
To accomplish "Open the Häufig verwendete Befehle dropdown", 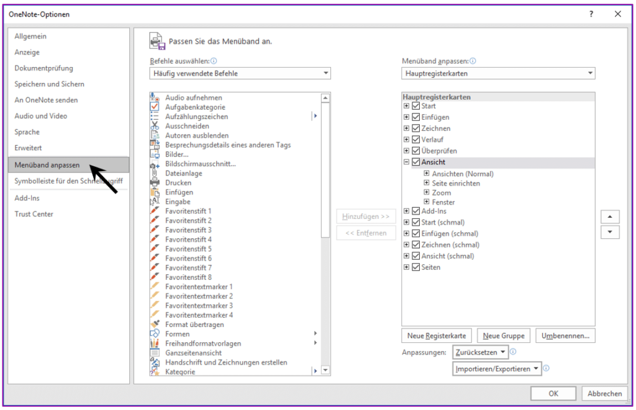I will (240, 73).
